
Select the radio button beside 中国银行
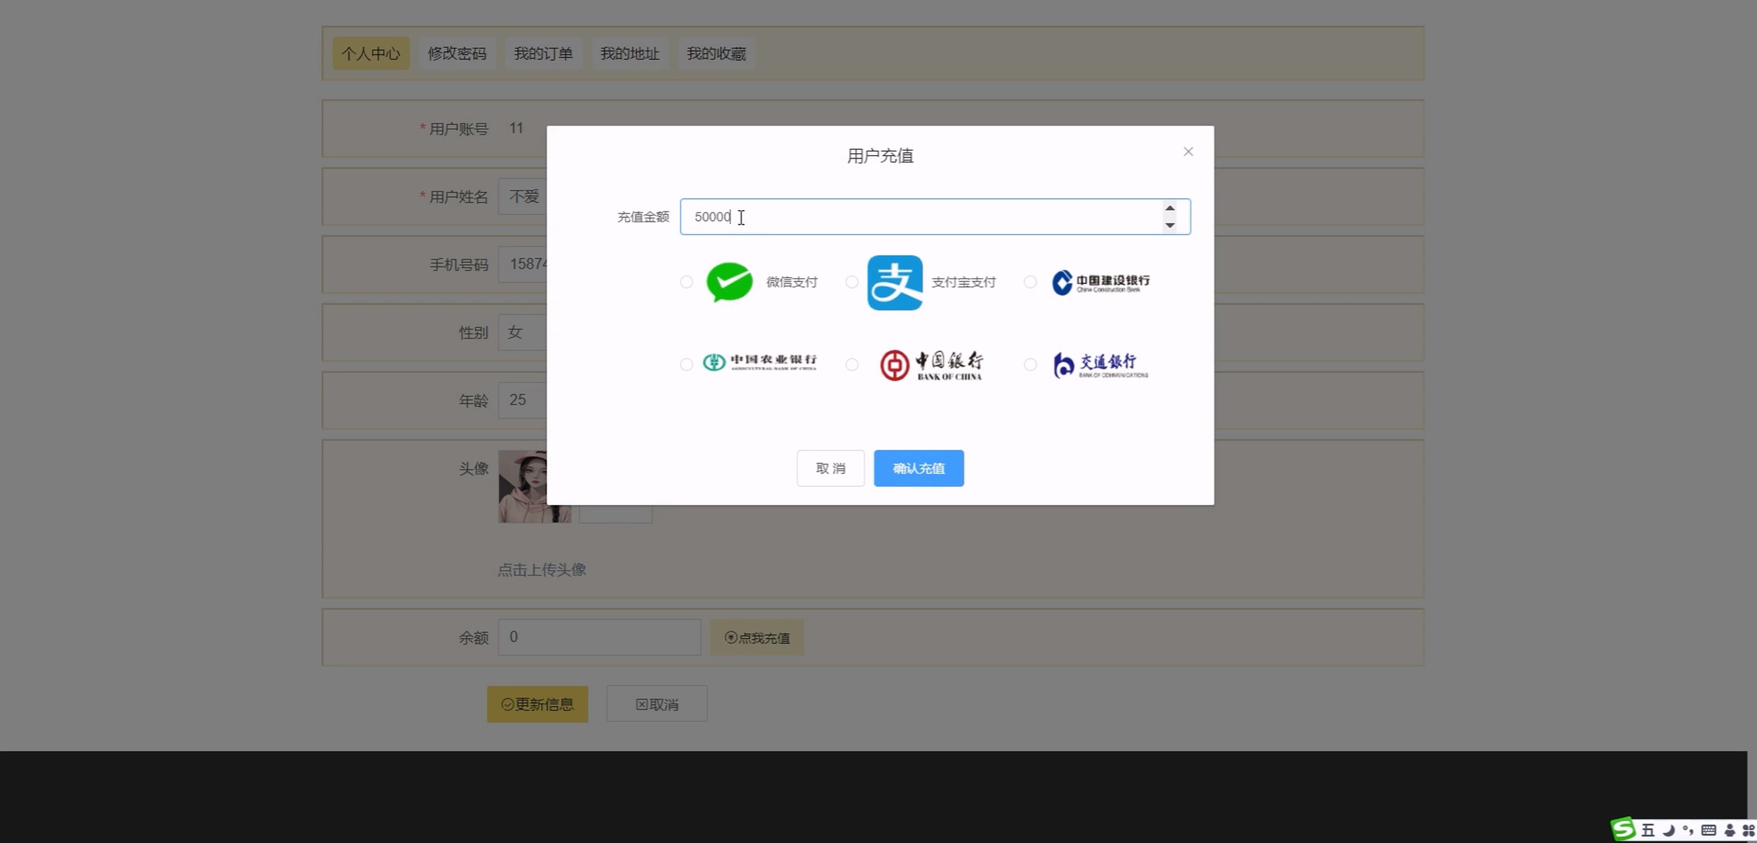click(x=852, y=364)
